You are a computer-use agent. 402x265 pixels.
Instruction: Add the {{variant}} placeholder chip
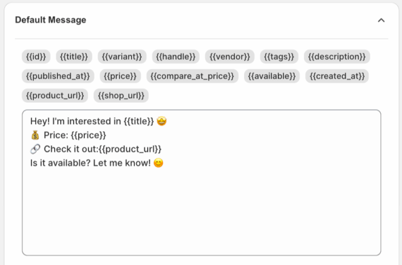121,56
